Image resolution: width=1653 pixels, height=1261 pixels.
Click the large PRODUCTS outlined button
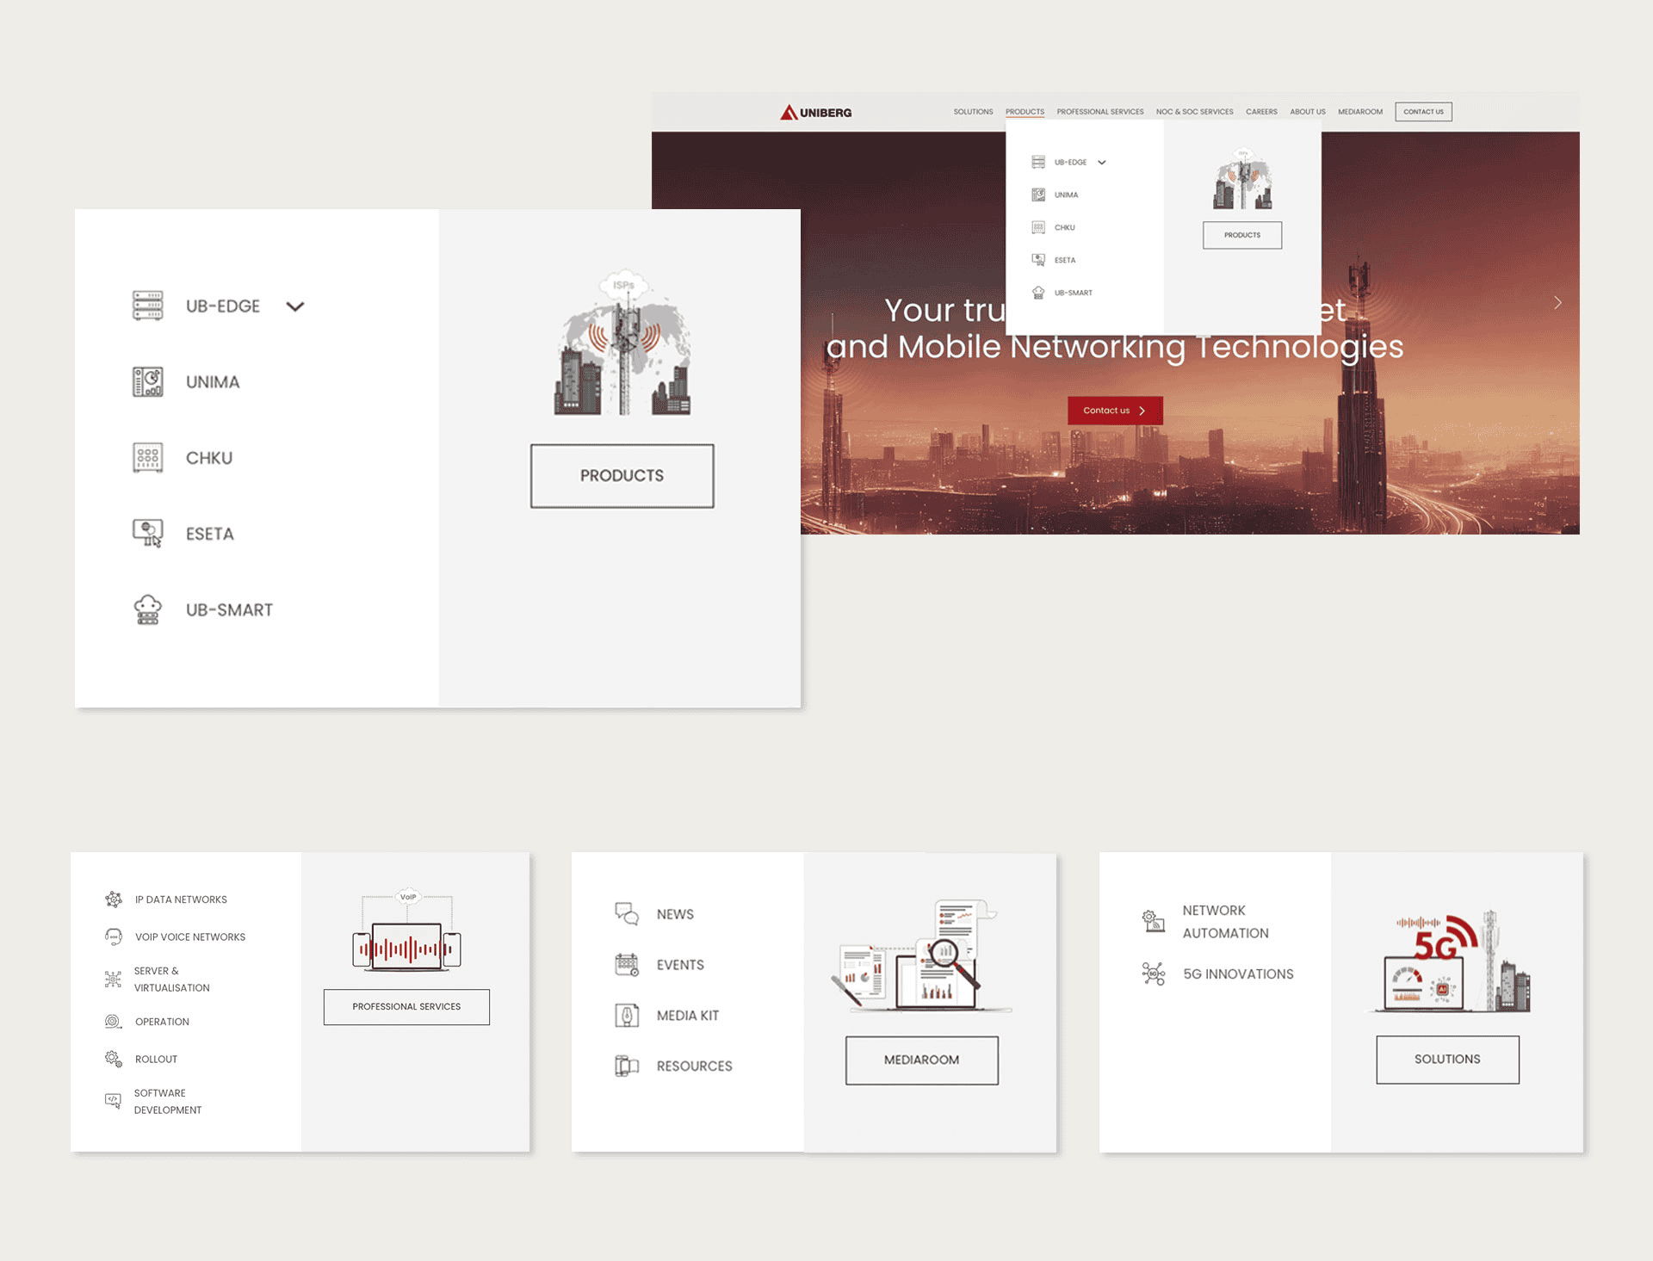coord(622,476)
